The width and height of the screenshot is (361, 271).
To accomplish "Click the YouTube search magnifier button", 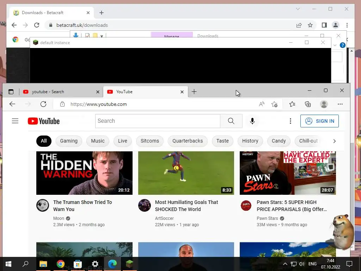I will pyautogui.click(x=231, y=121).
